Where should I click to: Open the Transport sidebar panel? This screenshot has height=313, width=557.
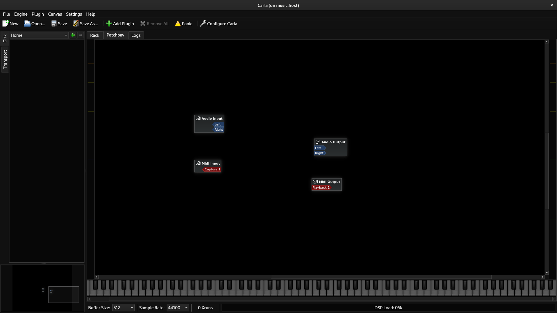coord(5,60)
